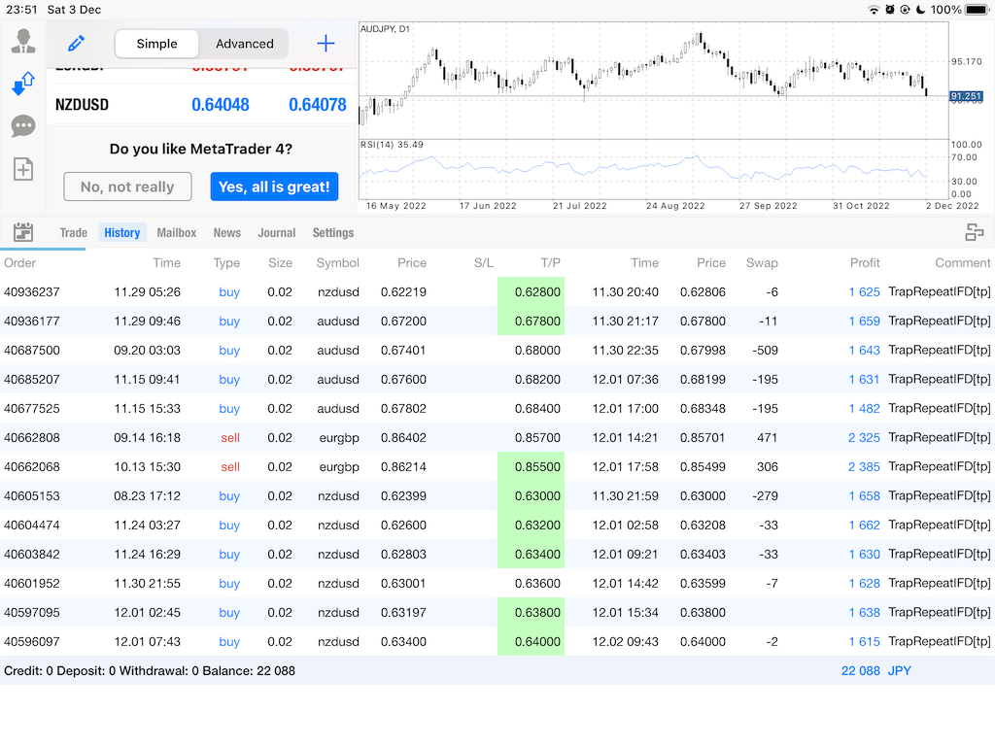The width and height of the screenshot is (995, 746).
Task: Open the History tab
Action: 121,233
